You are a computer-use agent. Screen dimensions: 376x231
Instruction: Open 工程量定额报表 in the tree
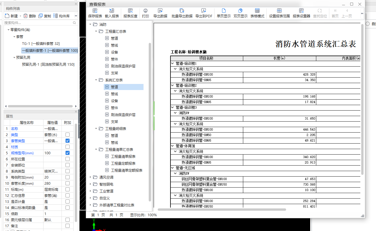point(123,163)
